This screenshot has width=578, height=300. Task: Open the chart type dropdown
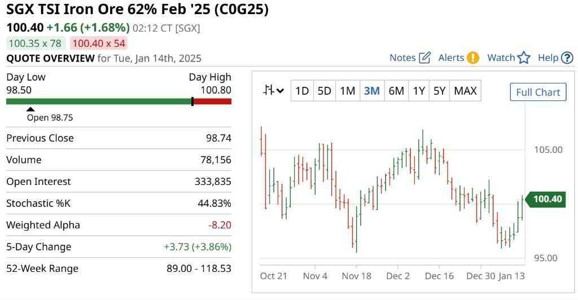(274, 91)
